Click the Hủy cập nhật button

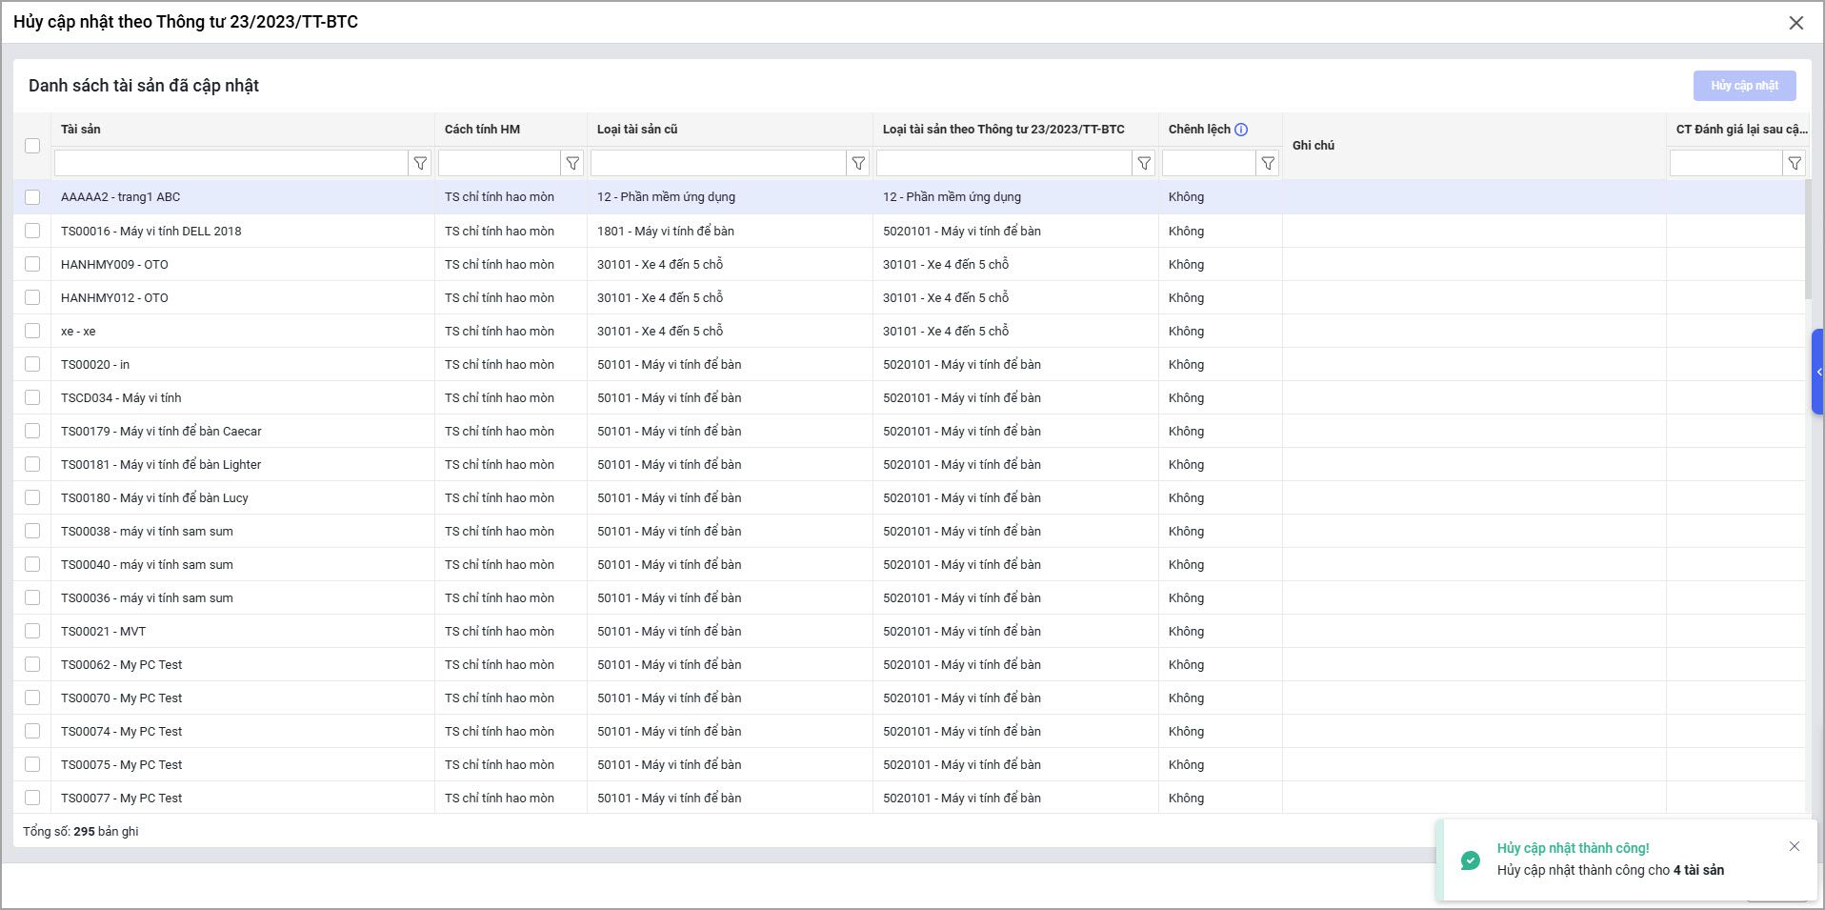1744,86
